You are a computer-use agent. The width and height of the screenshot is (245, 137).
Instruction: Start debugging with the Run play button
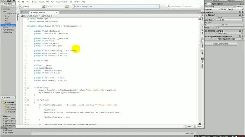(20, 6)
